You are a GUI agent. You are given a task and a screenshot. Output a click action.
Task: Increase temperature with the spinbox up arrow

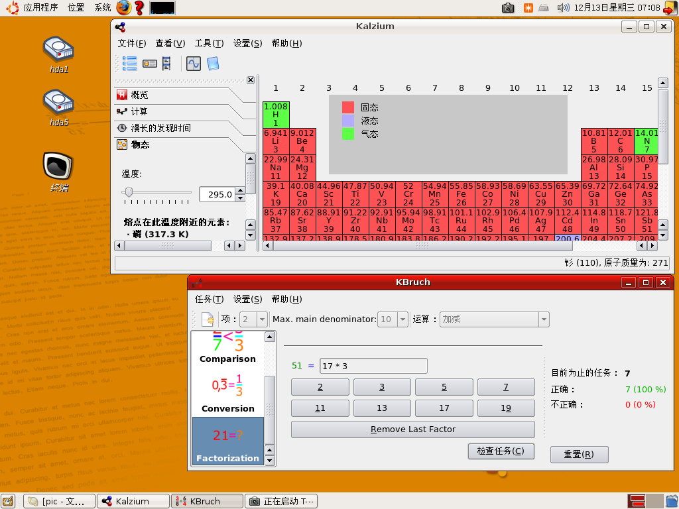click(240, 191)
